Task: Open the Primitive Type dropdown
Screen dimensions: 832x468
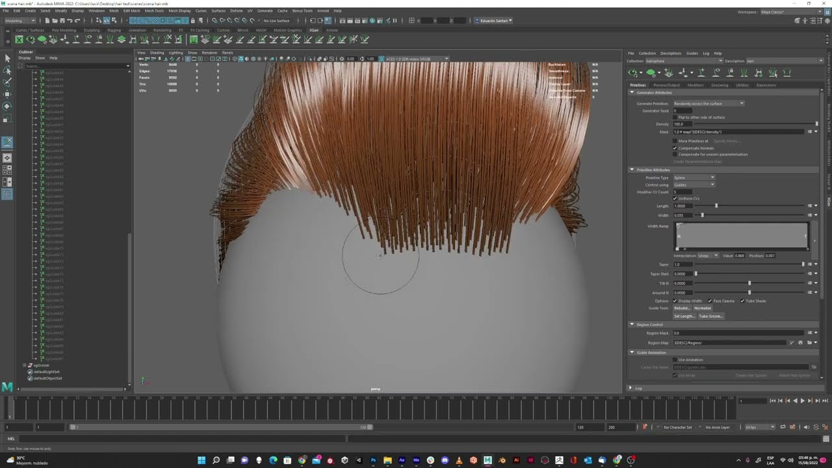Action: point(694,177)
